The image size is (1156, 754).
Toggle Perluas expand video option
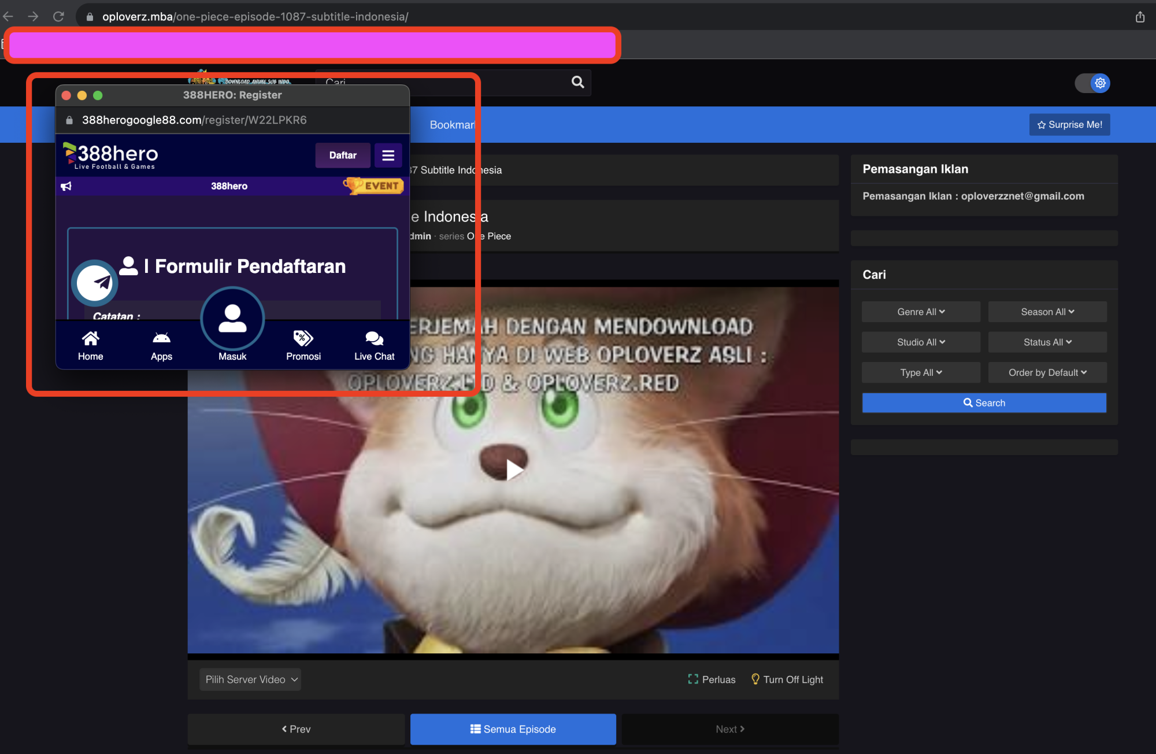pyautogui.click(x=712, y=679)
